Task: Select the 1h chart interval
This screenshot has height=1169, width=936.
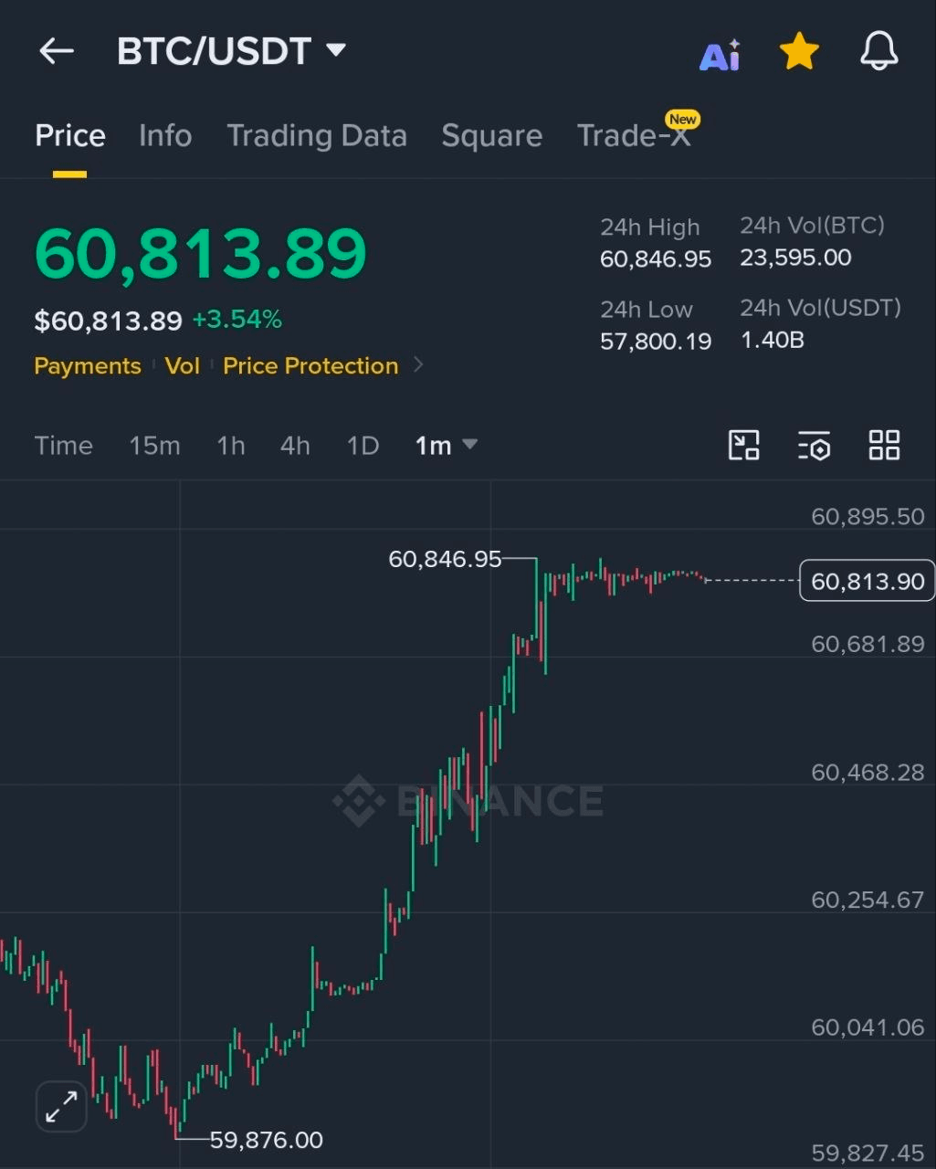Action: click(x=231, y=446)
